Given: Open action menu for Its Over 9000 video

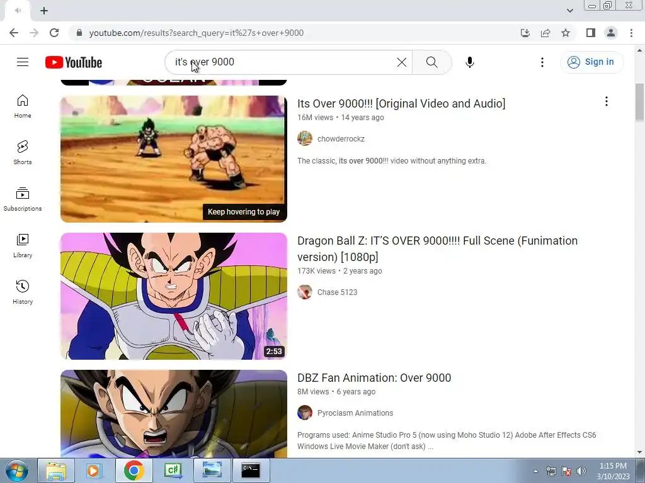Looking at the screenshot, I should pyautogui.click(x=607, y=101).
